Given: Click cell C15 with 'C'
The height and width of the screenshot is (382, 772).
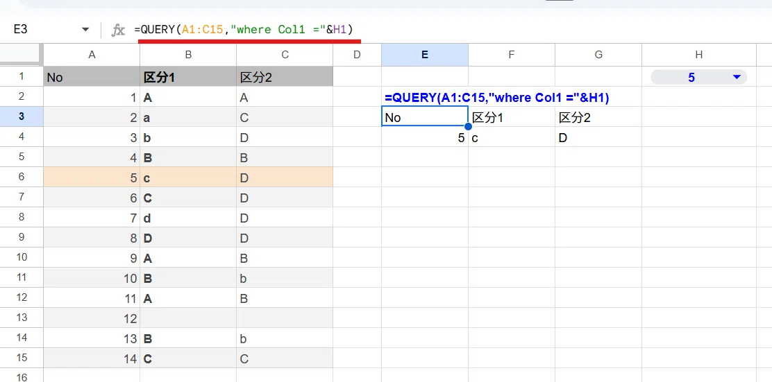Looking at the screenshot, I should (285, 358).
